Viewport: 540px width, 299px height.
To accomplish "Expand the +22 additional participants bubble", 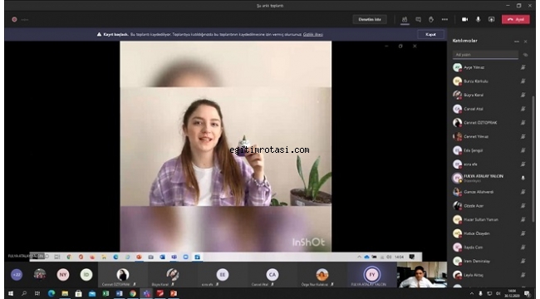I will coord(17,275).
